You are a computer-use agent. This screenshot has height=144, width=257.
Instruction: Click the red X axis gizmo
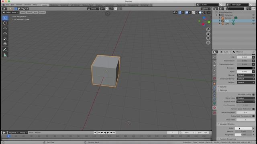(x=203, y=24)
